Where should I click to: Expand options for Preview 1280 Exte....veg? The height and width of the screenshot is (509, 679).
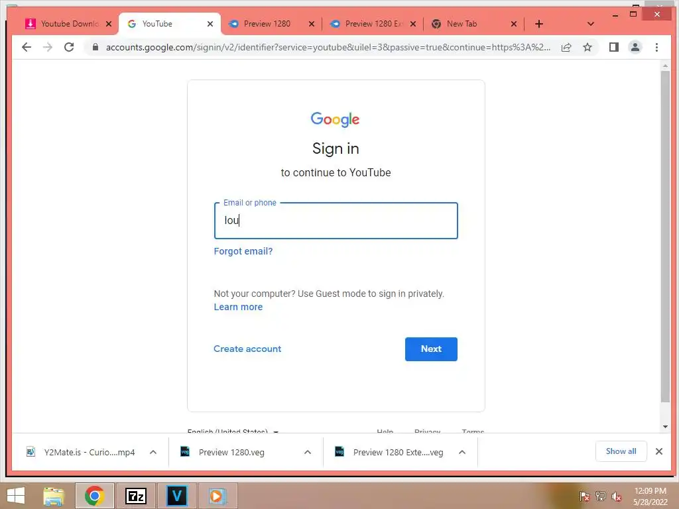pyautogui.click(x=462, y=452)
